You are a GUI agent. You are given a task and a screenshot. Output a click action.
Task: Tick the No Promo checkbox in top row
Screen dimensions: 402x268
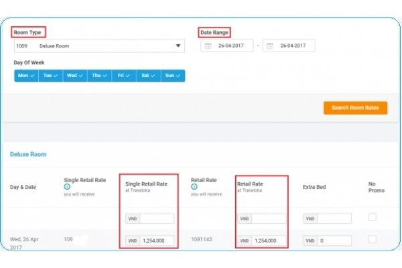pos(373,217)
